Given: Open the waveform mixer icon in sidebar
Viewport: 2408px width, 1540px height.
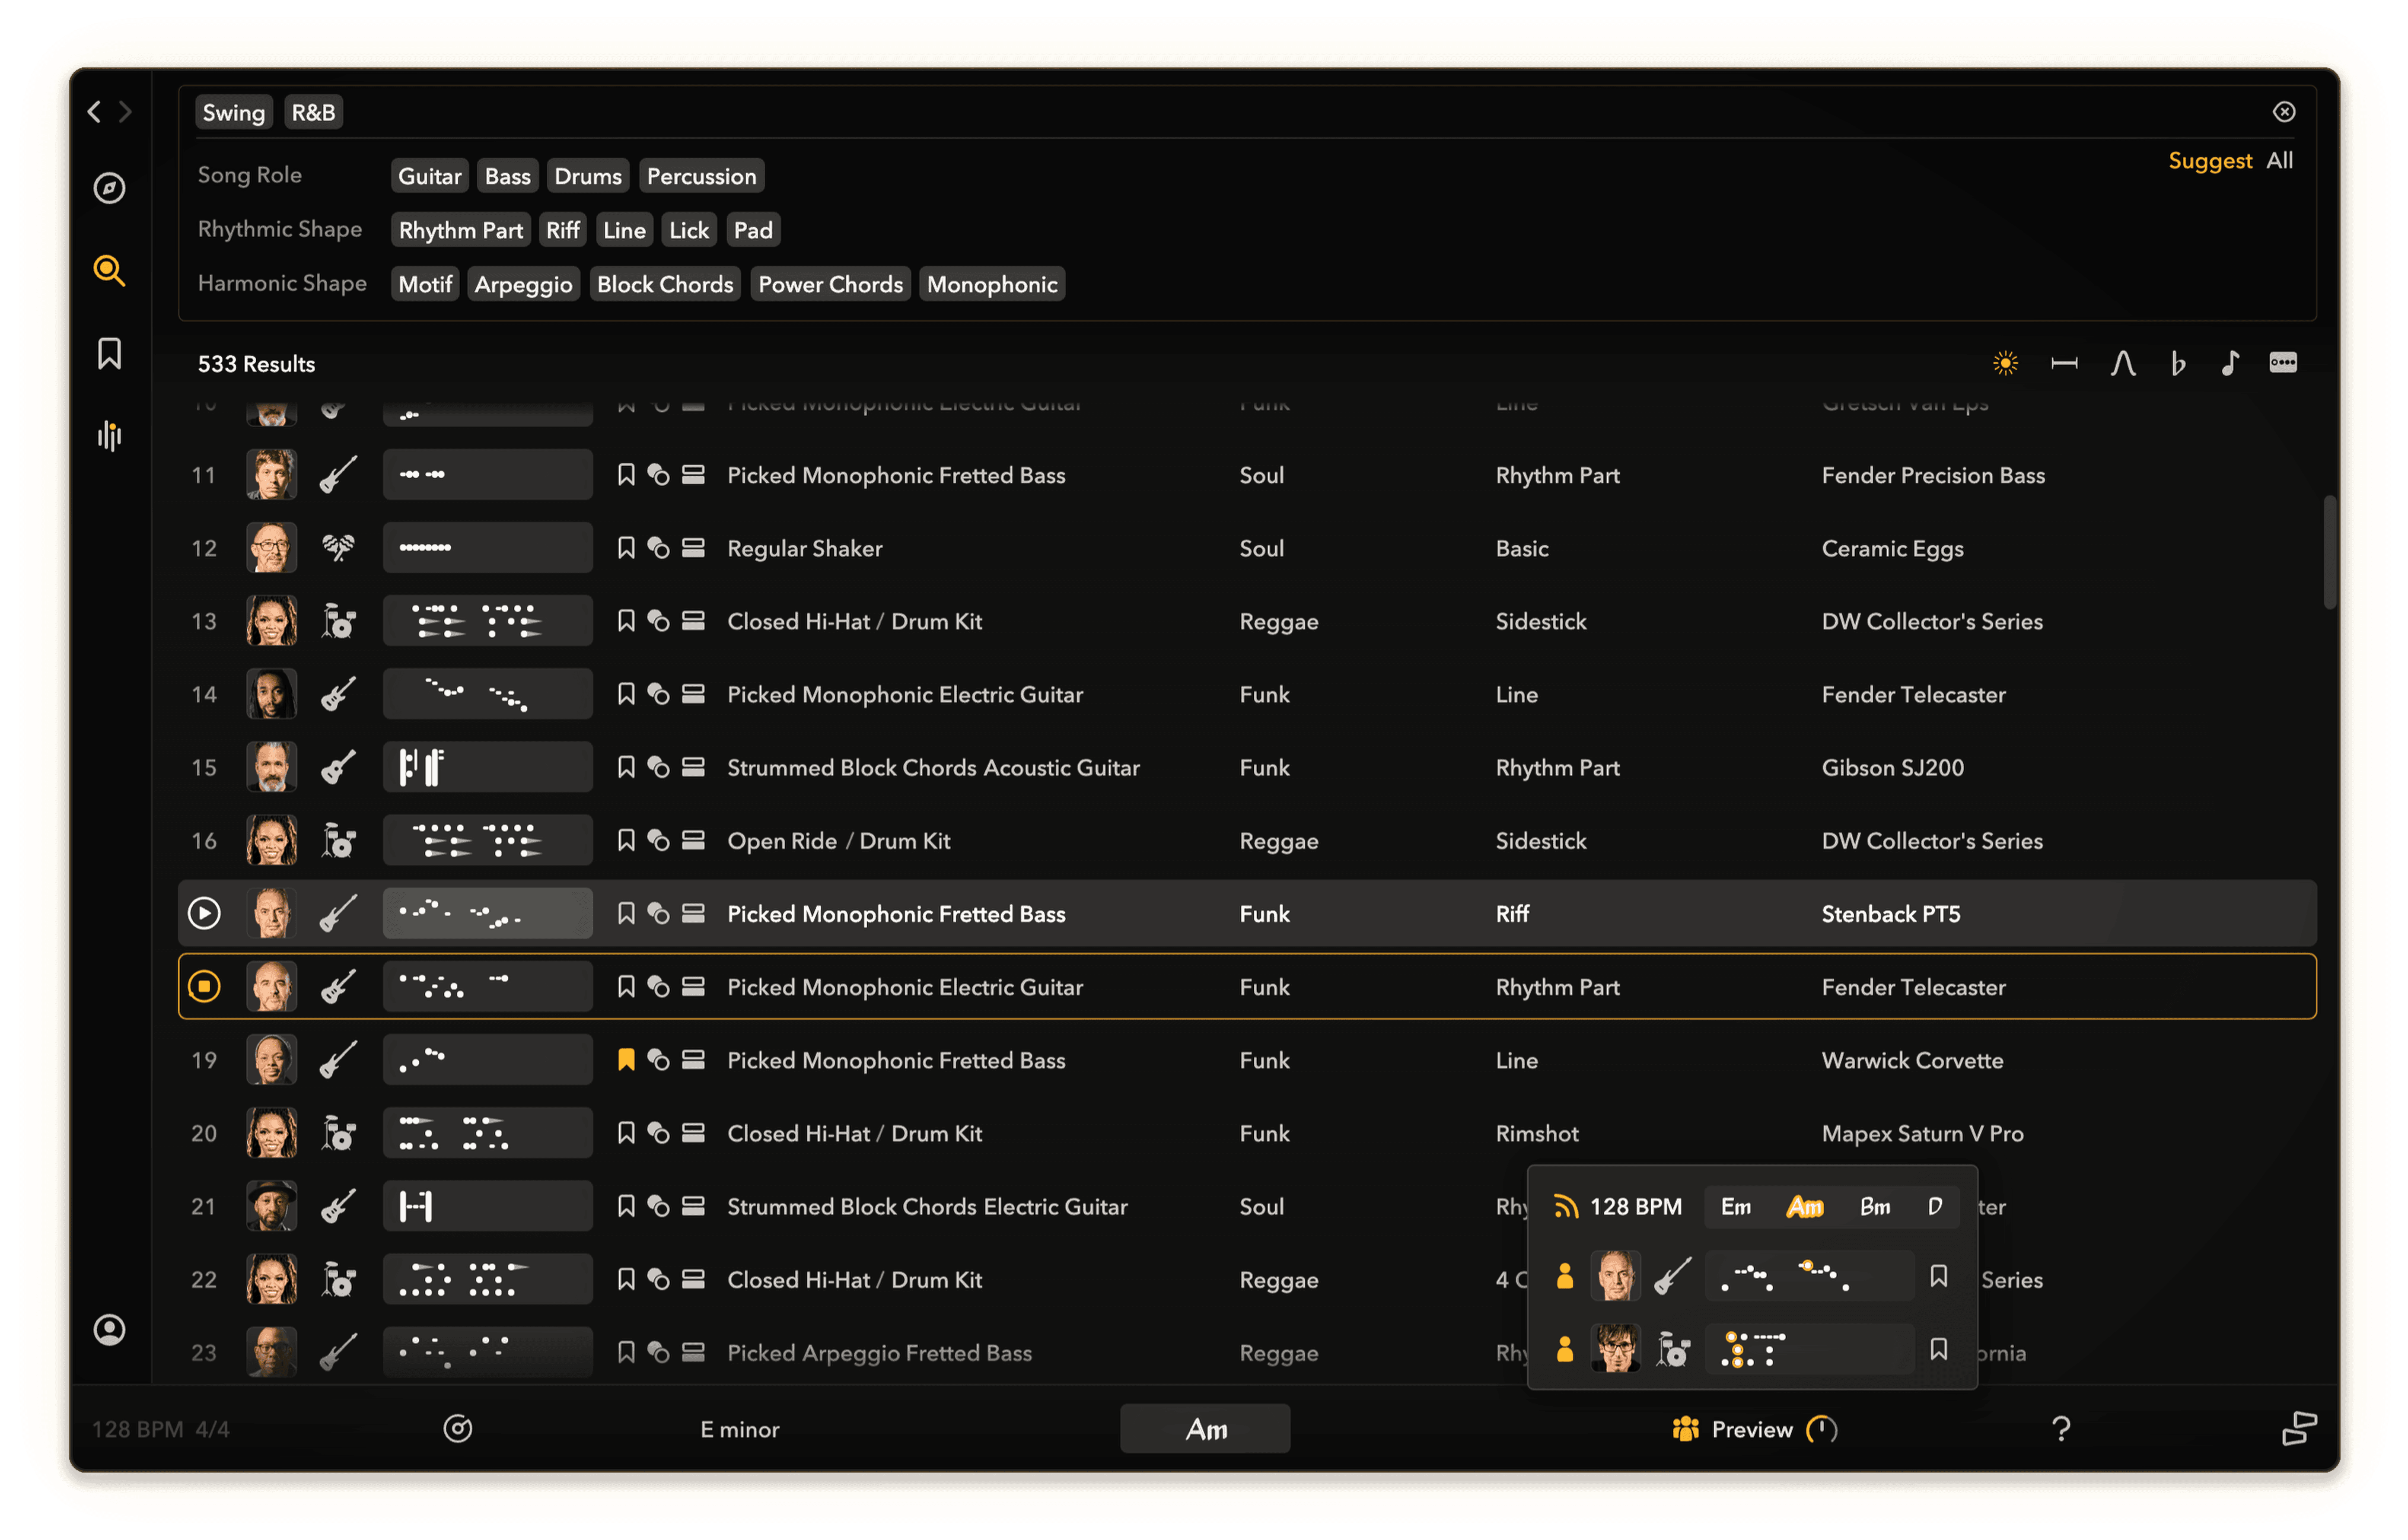Looking at the screenshot, I should 109,436.
